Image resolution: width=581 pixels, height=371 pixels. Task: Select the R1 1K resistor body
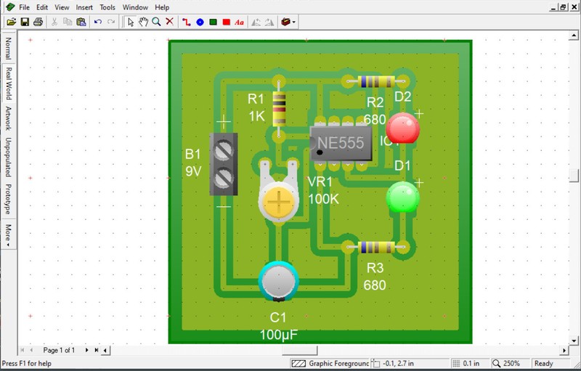point(279,110)
